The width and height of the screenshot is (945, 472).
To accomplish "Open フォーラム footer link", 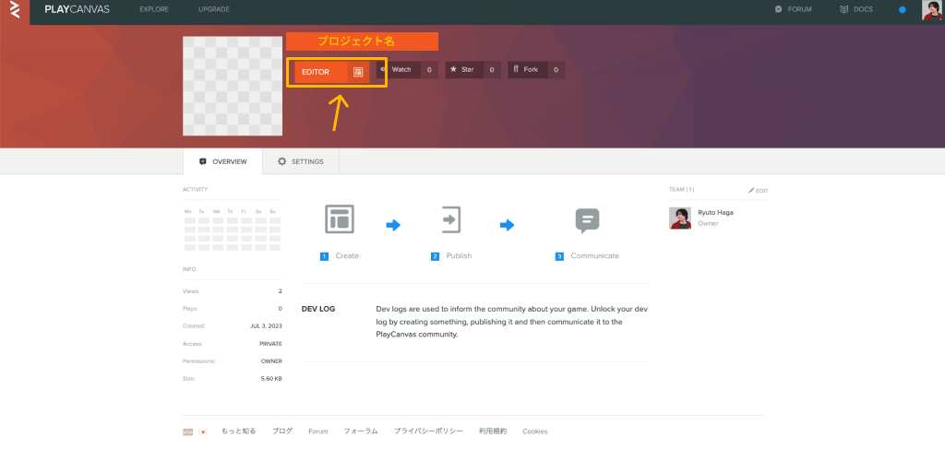I will coord(361,431).
